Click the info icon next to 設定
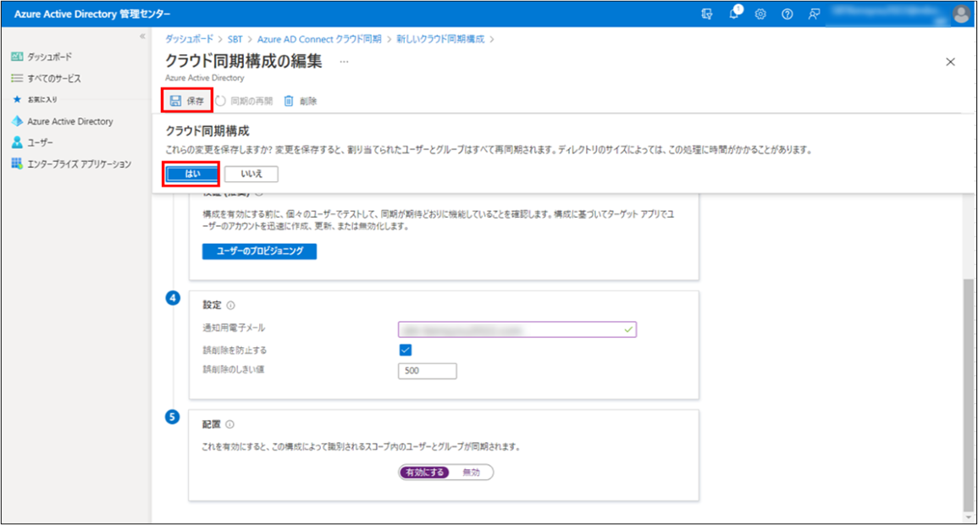Screen dimensions: 978x525 (231, 306)
